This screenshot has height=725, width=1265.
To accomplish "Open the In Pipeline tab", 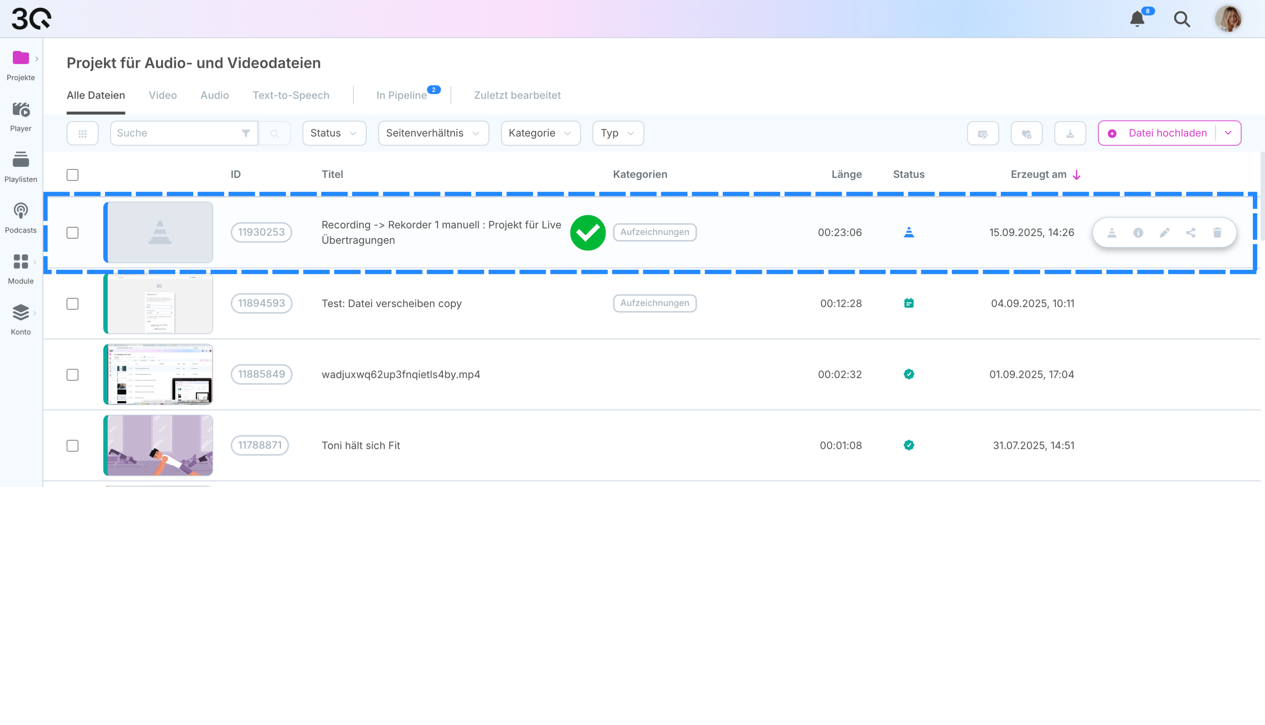I will coord(402,95).
